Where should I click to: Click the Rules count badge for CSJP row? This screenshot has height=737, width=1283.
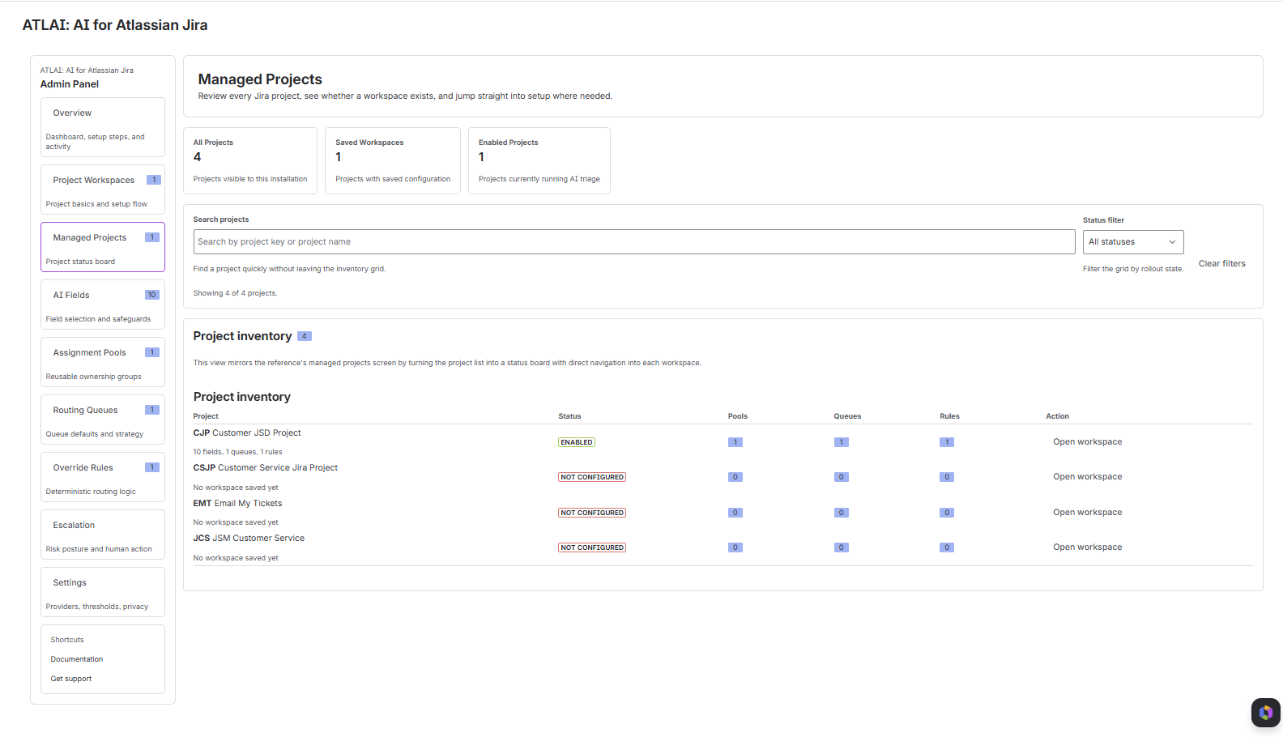click(x=947, y=477)
